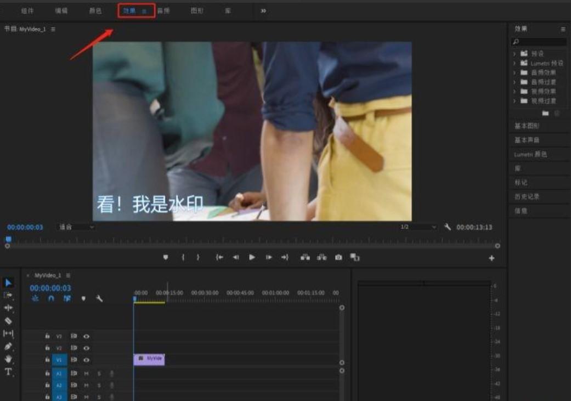571x401 pixels.
Task: Expand the 视频效果 folder
Action: pyautogui.click(x=515, y=91)
